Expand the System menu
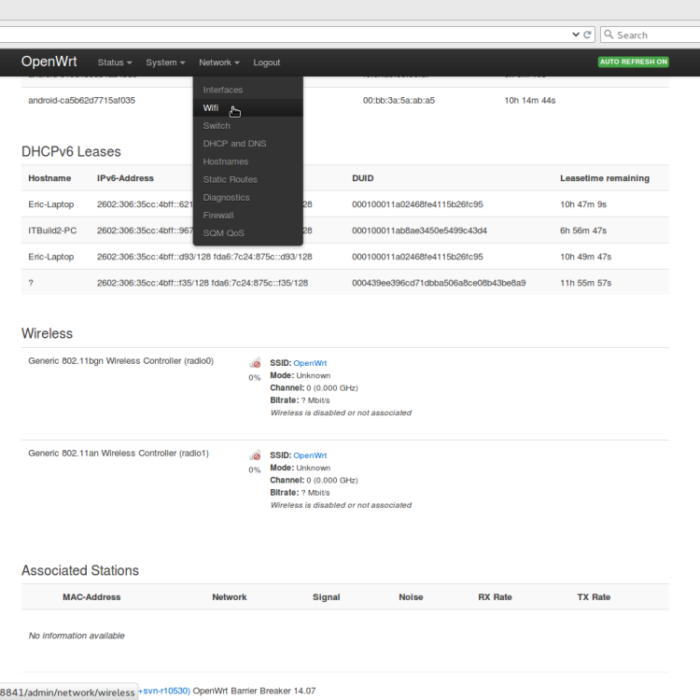700x700 pixels. 165,63
